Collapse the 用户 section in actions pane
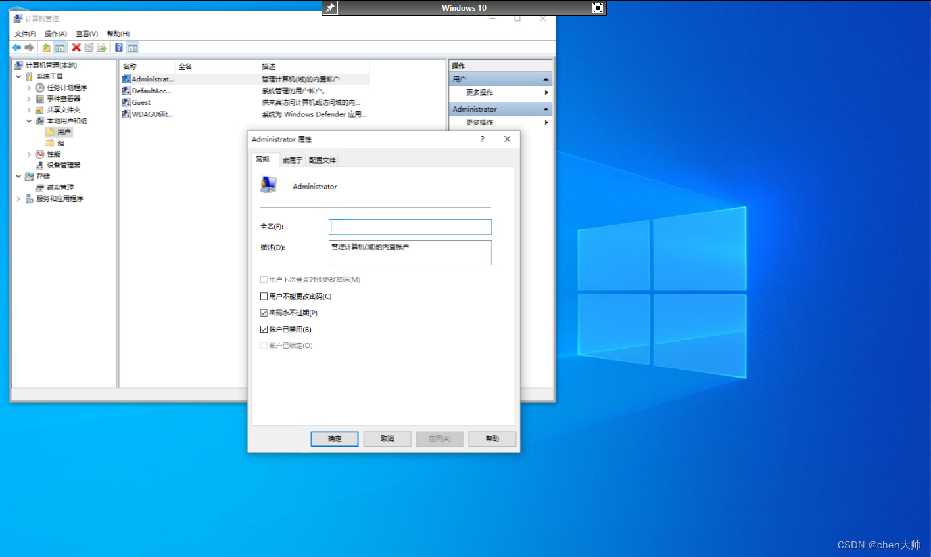The image size is (931, 557). [x=546, y=79]
